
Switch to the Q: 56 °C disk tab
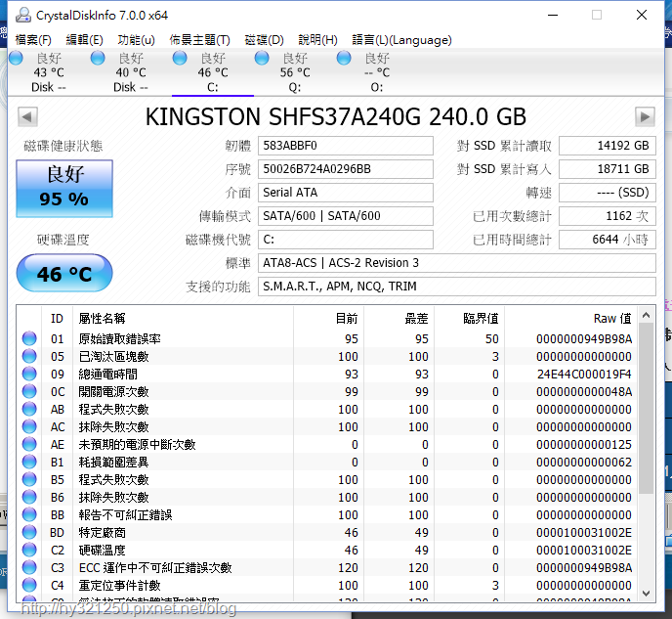tap(295, 72)
